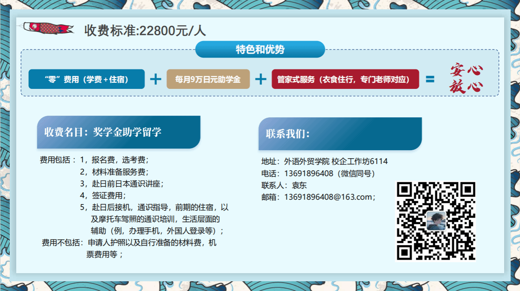Click the equals sign icon
The height and width of the screenshot is (291, 520).
pos(430,80)
